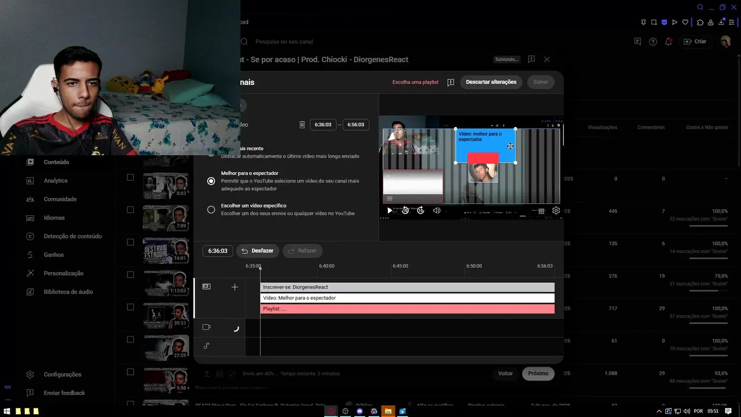
Task: Select 'Inscrever-se: DiorgenesReact' timeline bar
Action: tap(407, 287)
